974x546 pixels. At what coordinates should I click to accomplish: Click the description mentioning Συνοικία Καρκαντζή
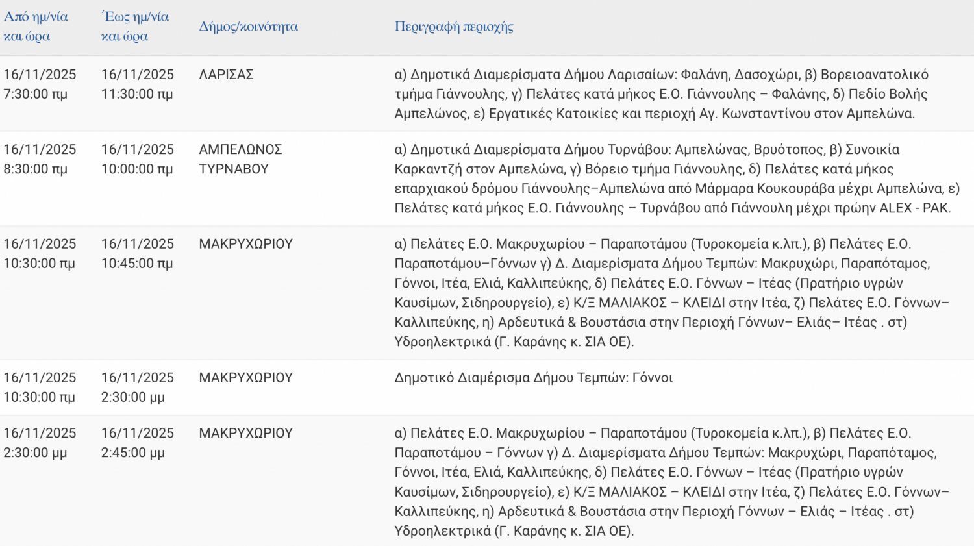pos(675,179)
